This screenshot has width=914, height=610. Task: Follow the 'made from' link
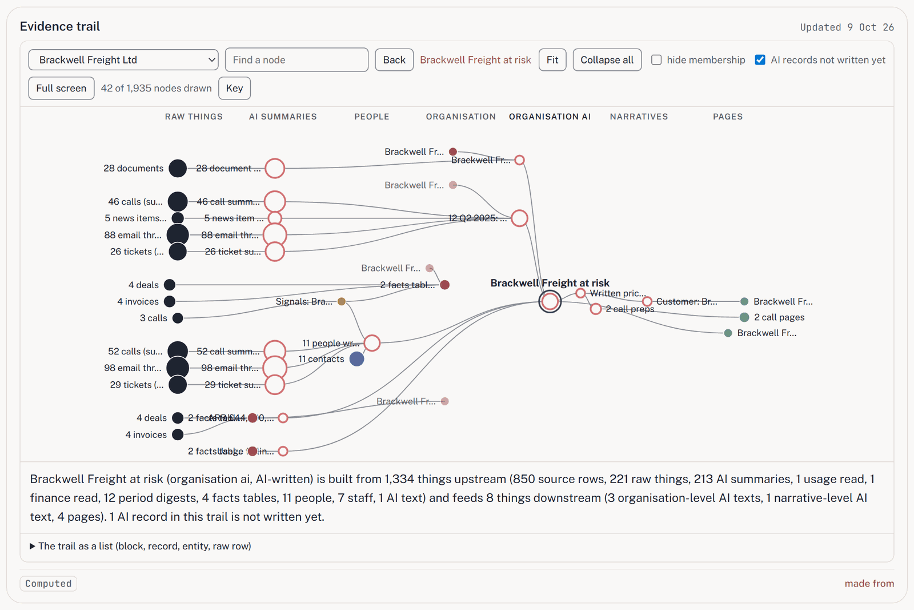869,583
